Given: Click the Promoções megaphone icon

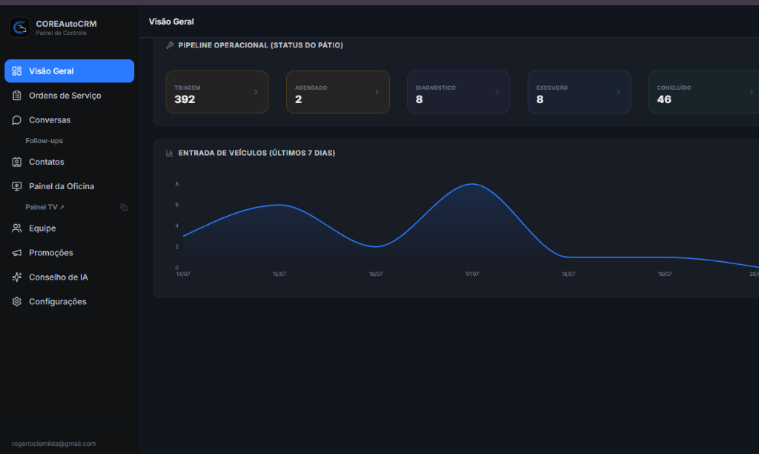Looking at the screenshot, I should click(x=17, y=252).
